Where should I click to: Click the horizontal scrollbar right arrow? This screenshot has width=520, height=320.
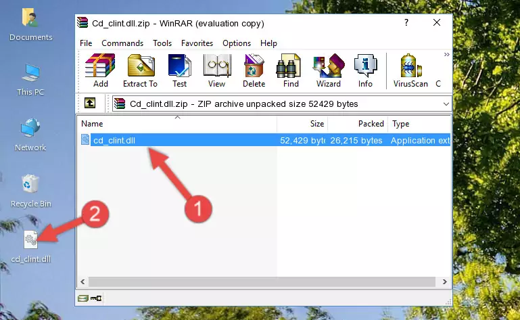click(x=445, y=282)
